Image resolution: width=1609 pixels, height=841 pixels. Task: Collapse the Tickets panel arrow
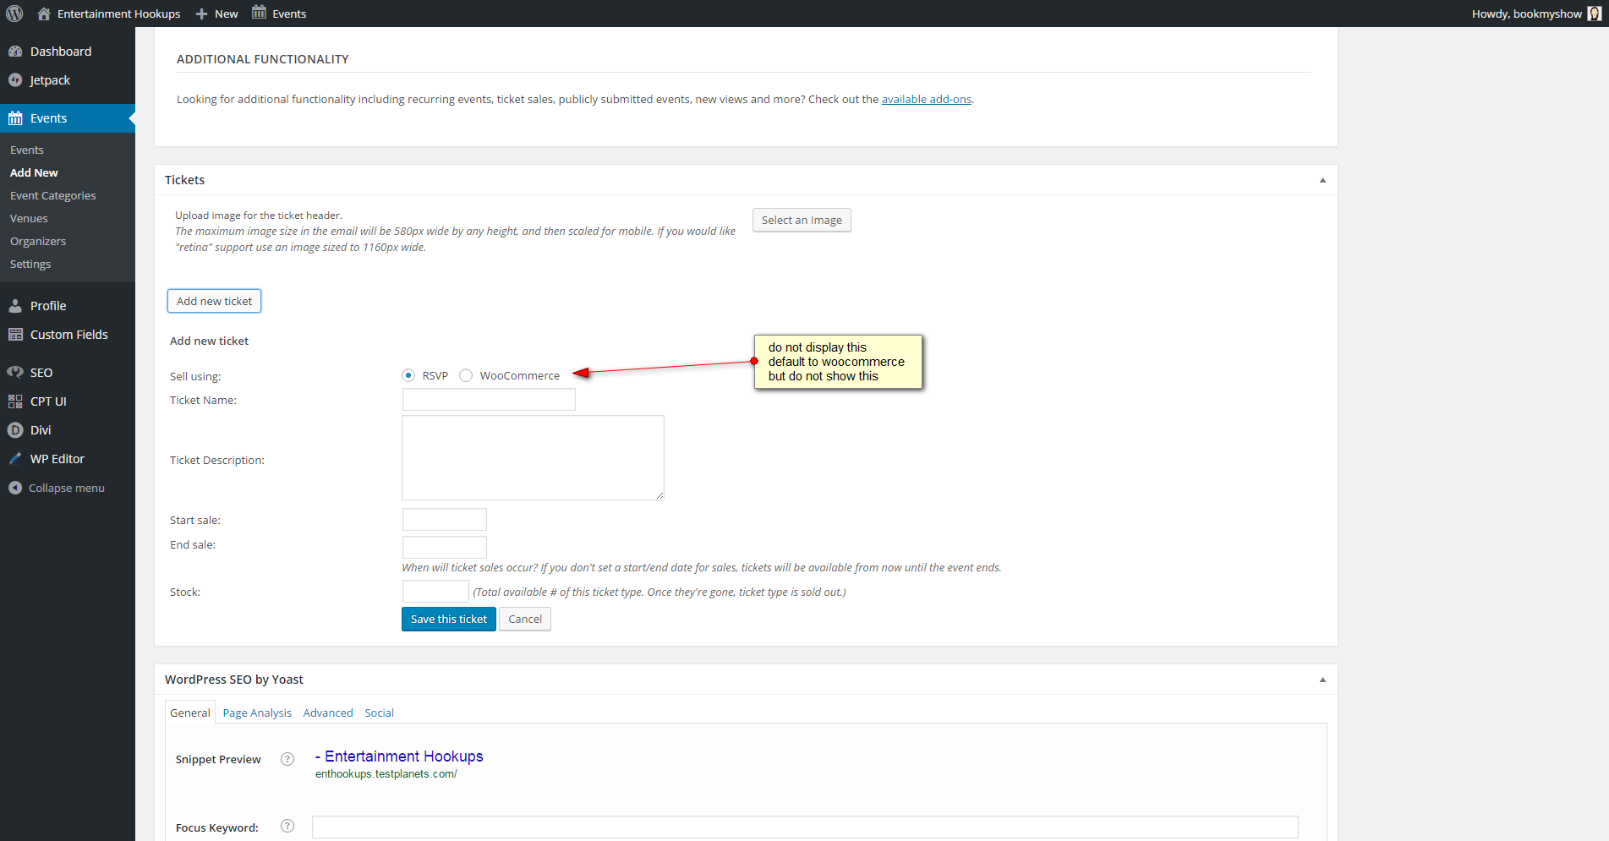pyautogui.click(x=1322, y=180)
